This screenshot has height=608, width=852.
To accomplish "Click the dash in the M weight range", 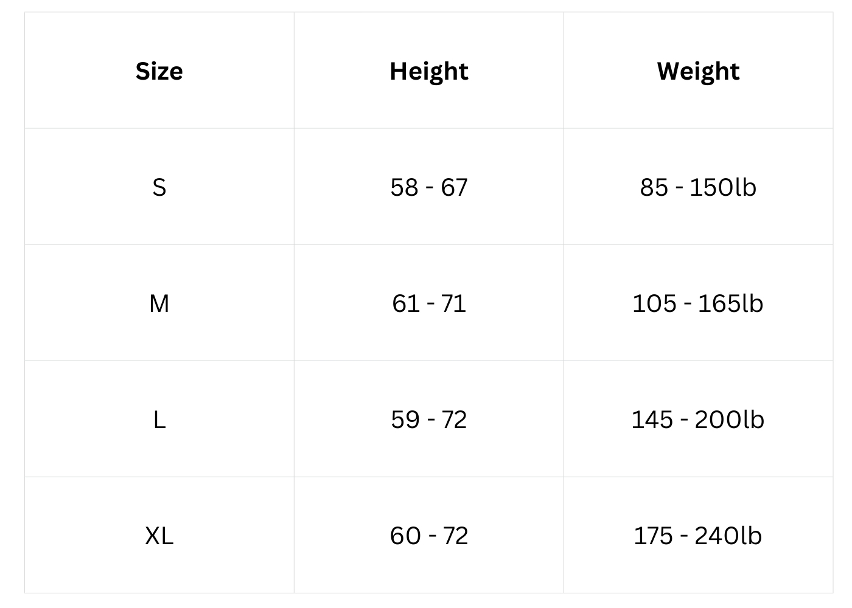I will [687, 303].
